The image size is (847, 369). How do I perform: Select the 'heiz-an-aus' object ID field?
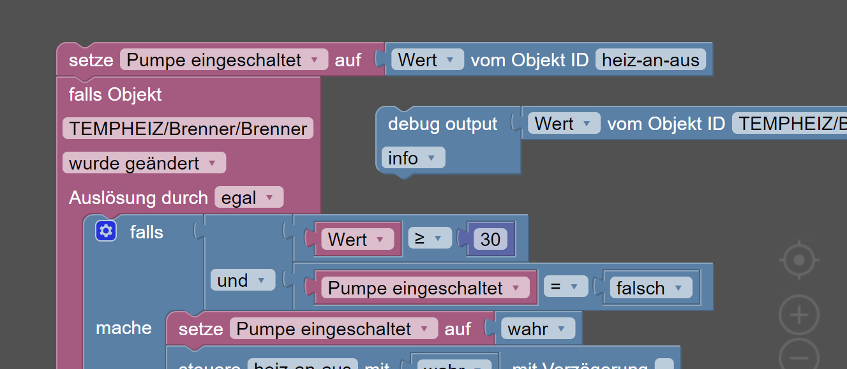pyautogui.click(x=650, y=60)
